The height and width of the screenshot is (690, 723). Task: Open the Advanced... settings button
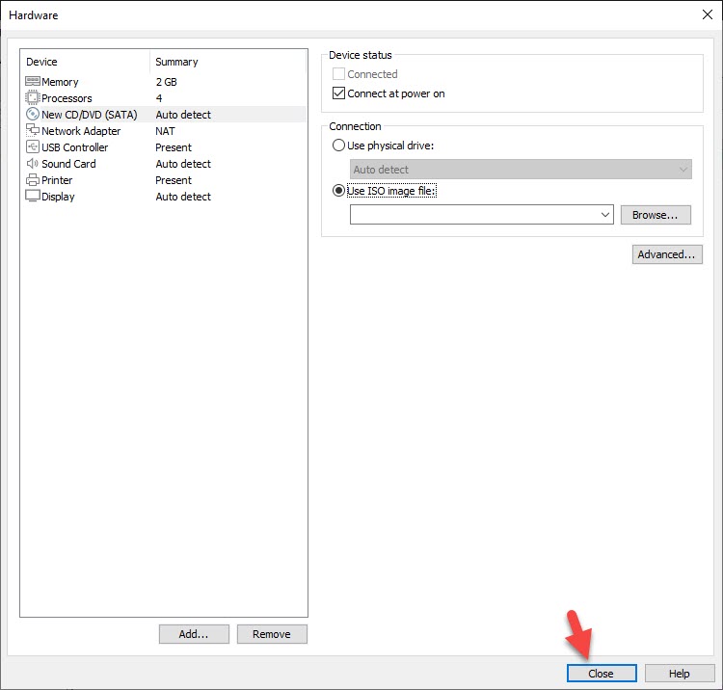click(x=667, y=254)
